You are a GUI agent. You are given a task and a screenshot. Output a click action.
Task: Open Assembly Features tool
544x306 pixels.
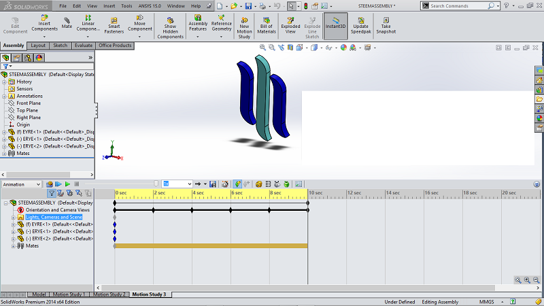[x=198, y=23]
